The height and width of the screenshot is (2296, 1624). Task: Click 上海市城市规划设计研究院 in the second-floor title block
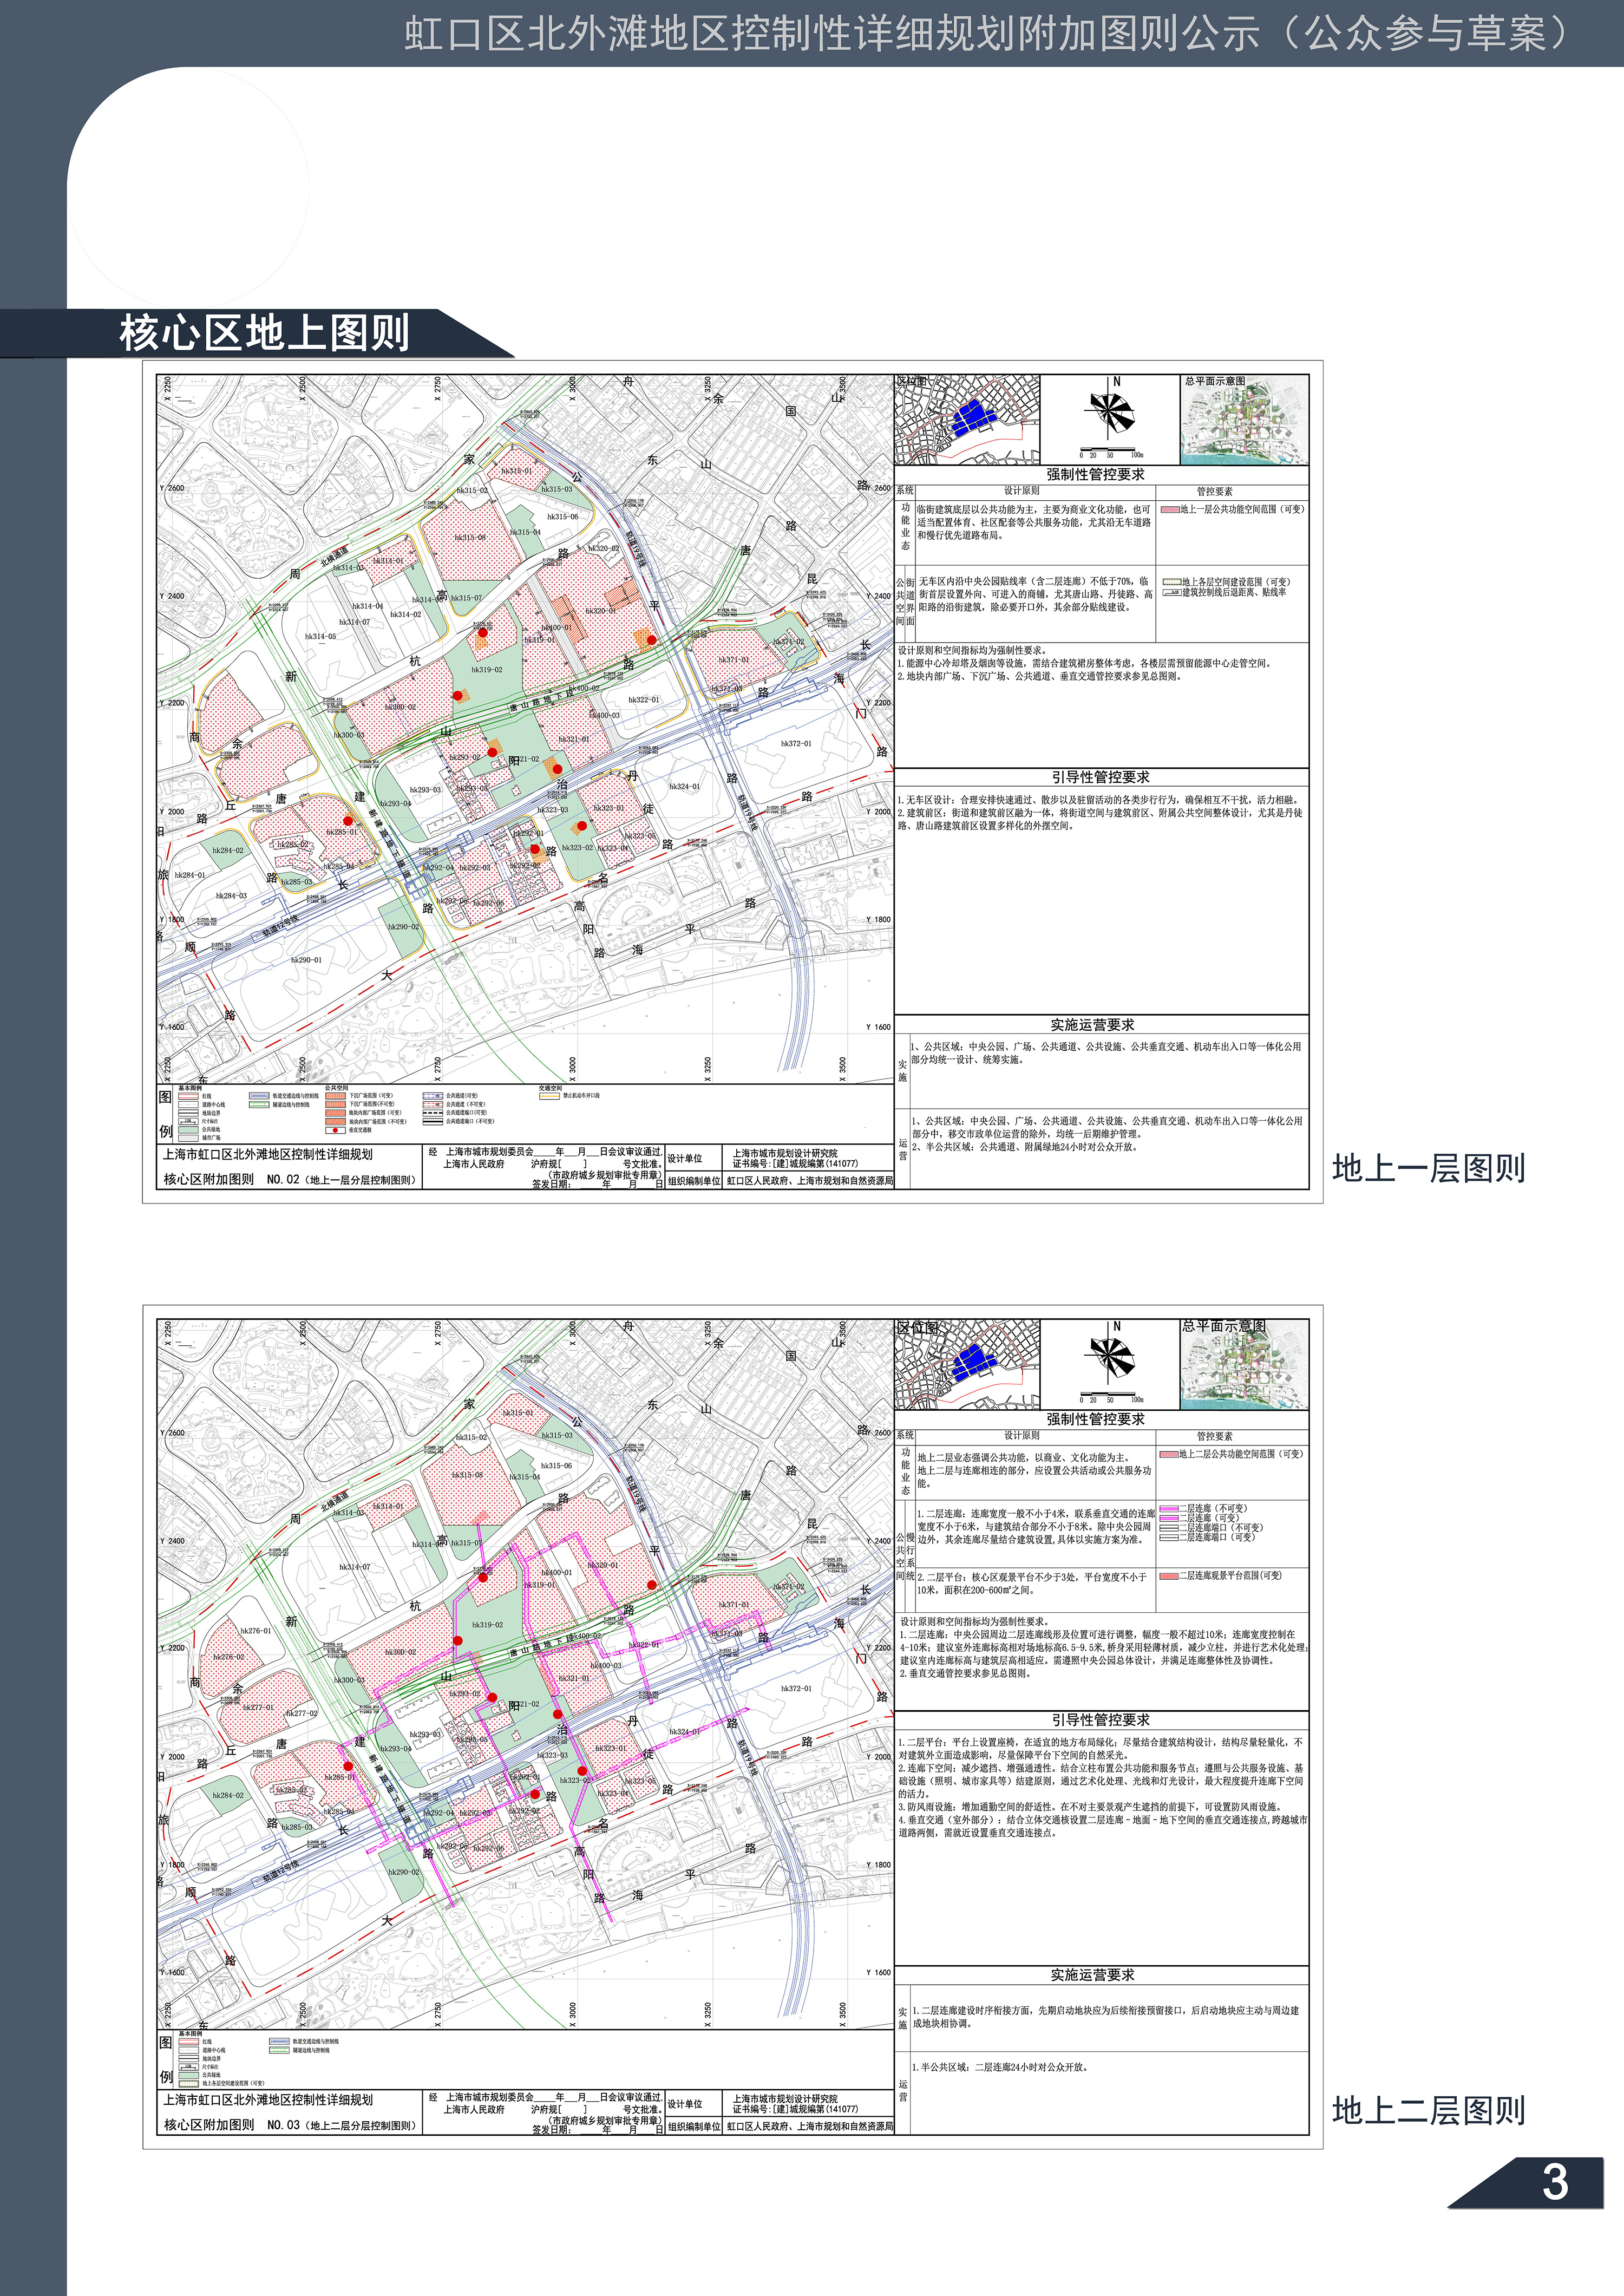pos(785,2099)
